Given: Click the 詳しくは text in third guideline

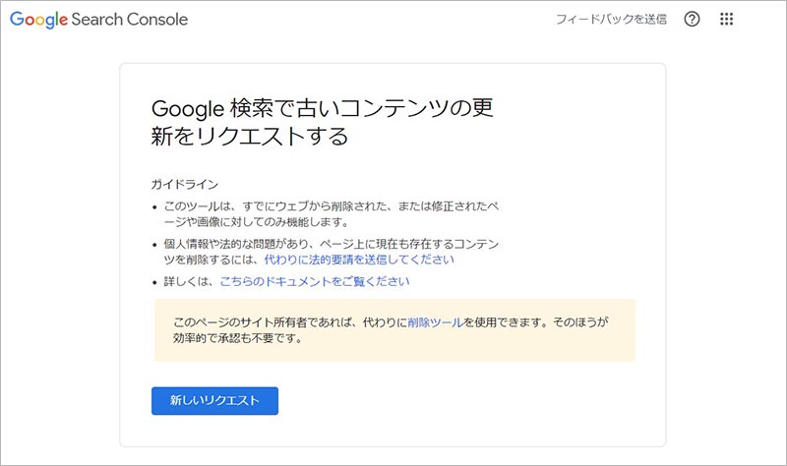Looking at the screenshot, I should coord(187,281).
